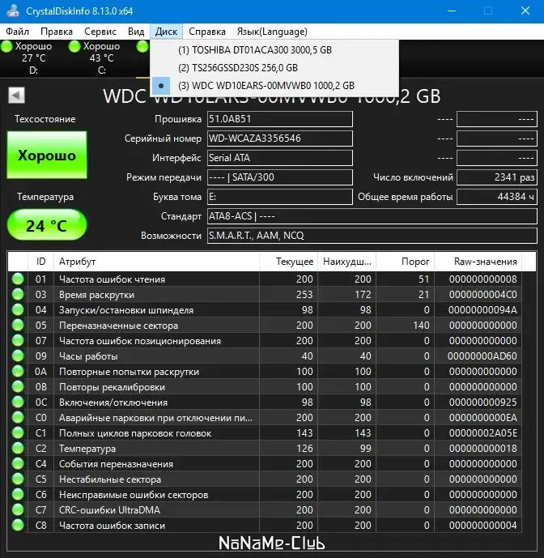The width and height of the screenshot is (544, 558).
Task: Click the Raw-значения column header
Action: pyautogui.click(x=478, y=262)
